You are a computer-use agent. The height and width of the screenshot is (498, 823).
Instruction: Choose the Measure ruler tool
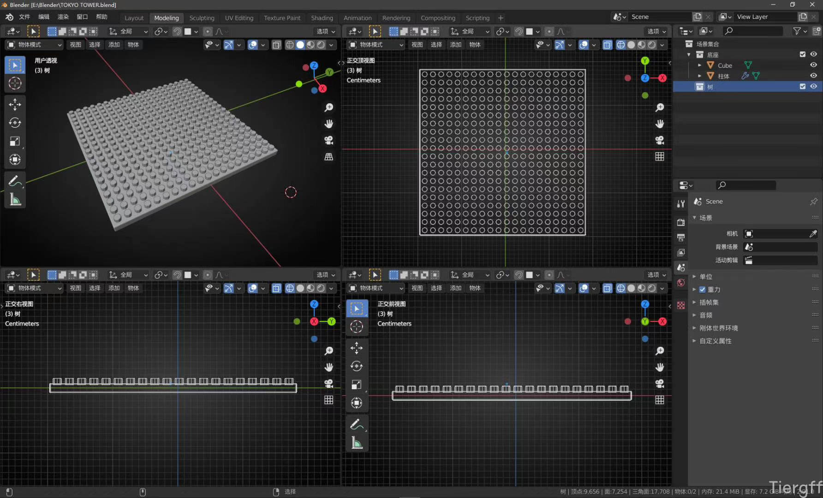point(15,200)
